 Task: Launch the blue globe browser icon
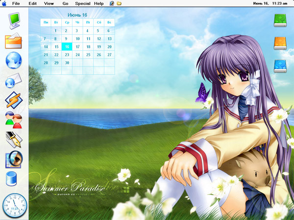14,60
